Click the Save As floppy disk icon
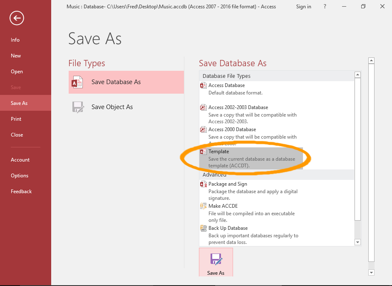Image resolution: width=392 pixels, height=286 pixels. (x=216, y=259)
